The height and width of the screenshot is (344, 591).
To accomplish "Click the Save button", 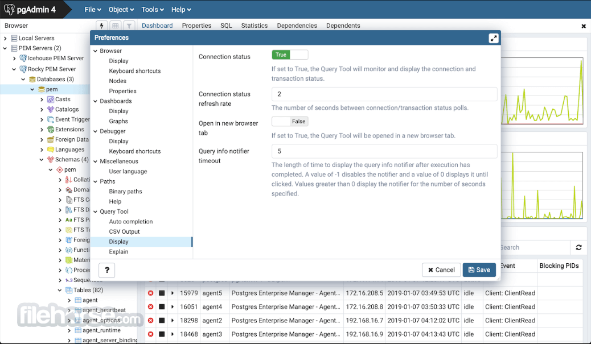I will point(479,270).
